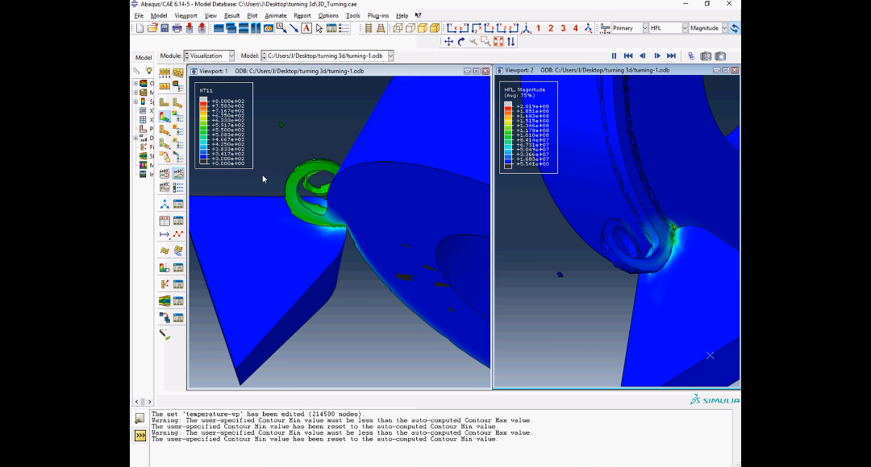871x467 pixels.
Task: Expand the first results tree node
Action: [135, 83]
